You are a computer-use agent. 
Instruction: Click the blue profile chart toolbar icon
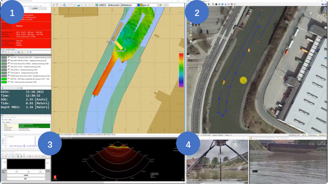(79, 5)
